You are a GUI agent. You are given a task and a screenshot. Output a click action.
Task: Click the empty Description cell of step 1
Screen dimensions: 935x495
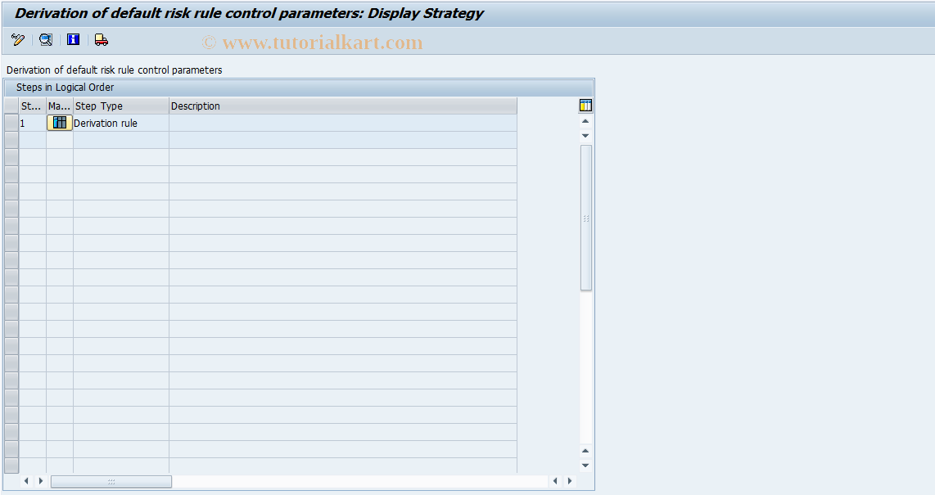pos(343,124)
